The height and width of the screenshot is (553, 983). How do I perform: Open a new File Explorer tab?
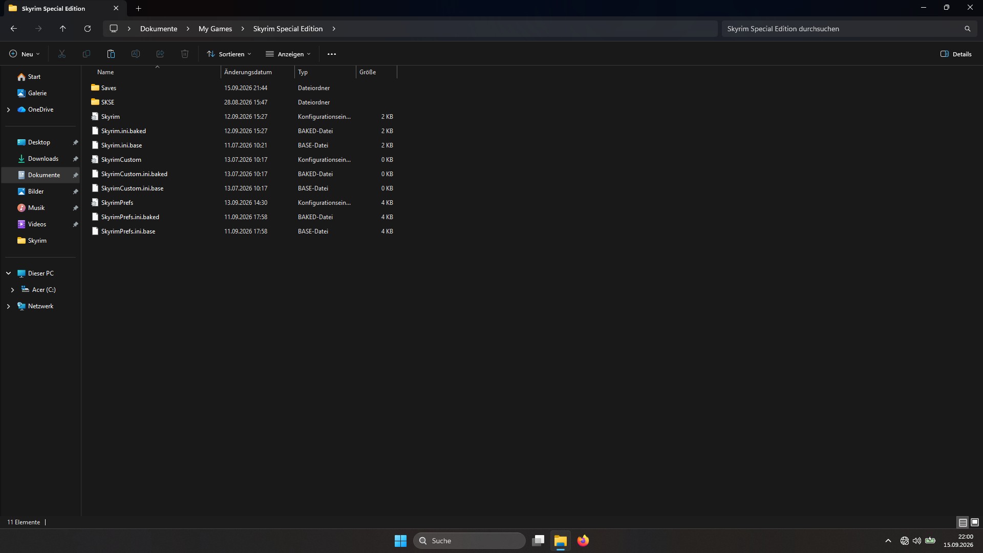pyautogui.click(x=138, y=8)
